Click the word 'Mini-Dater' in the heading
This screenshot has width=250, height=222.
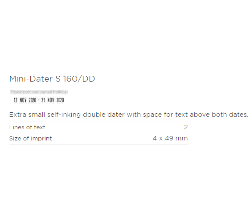click(31, 79)
